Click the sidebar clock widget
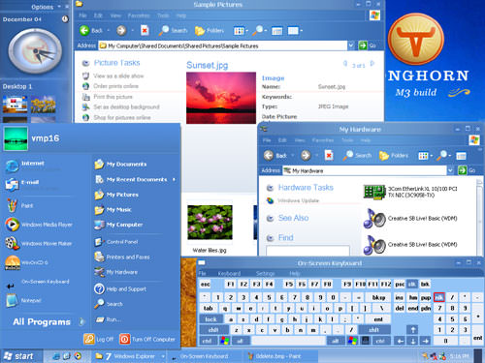This screenshot has width=485, height=363. pyautogui.click(x=35, y=51)
